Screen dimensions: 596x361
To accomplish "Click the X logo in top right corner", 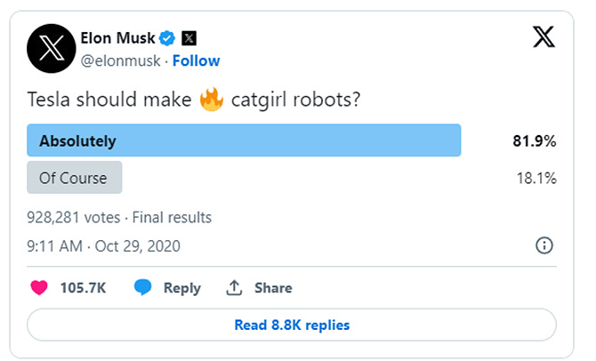I will 544,37.
